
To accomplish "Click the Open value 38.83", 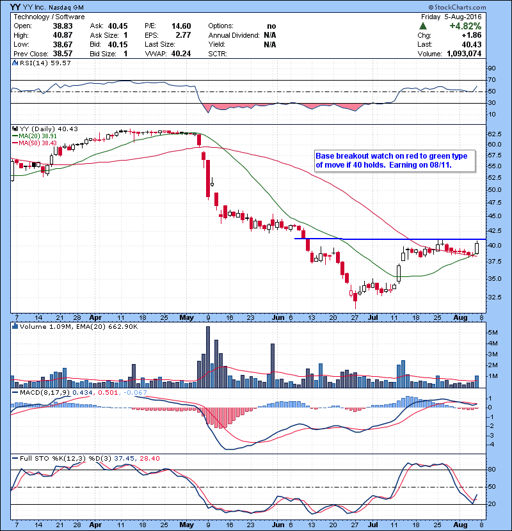I will [x=63, y=26].
